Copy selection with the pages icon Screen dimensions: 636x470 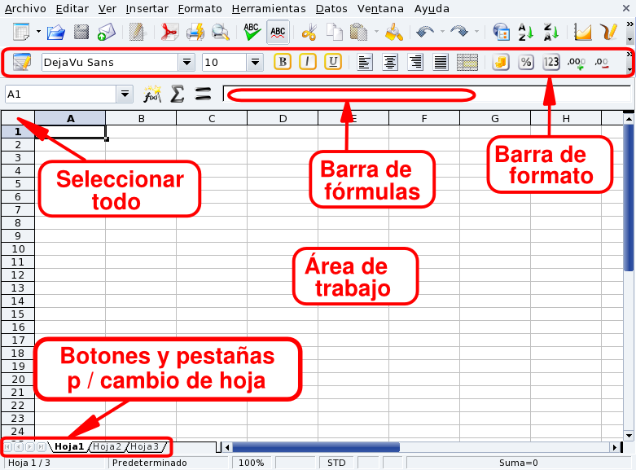pos(335,32)
